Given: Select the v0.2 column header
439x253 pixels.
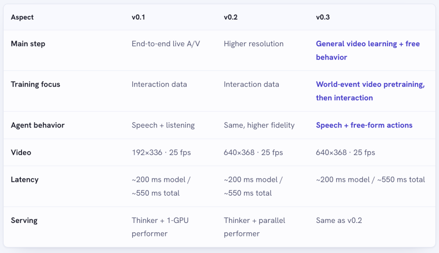Looking at the screenshot, I should click(x=231, y=17).
